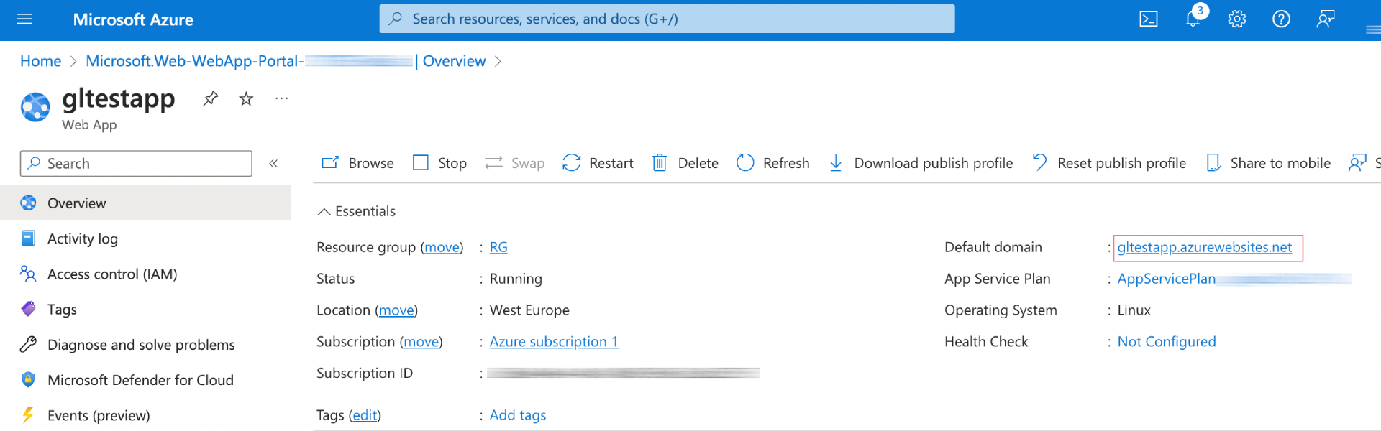This screenshot has width=1381, height=431.
Task: Click edit link next to Tags
Action: (365, 415)
